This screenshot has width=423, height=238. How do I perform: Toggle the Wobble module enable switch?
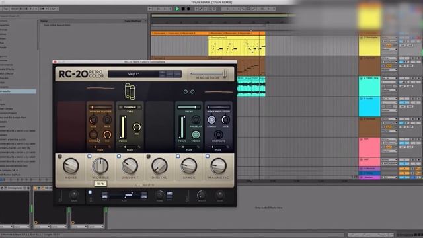pos(89,156)
